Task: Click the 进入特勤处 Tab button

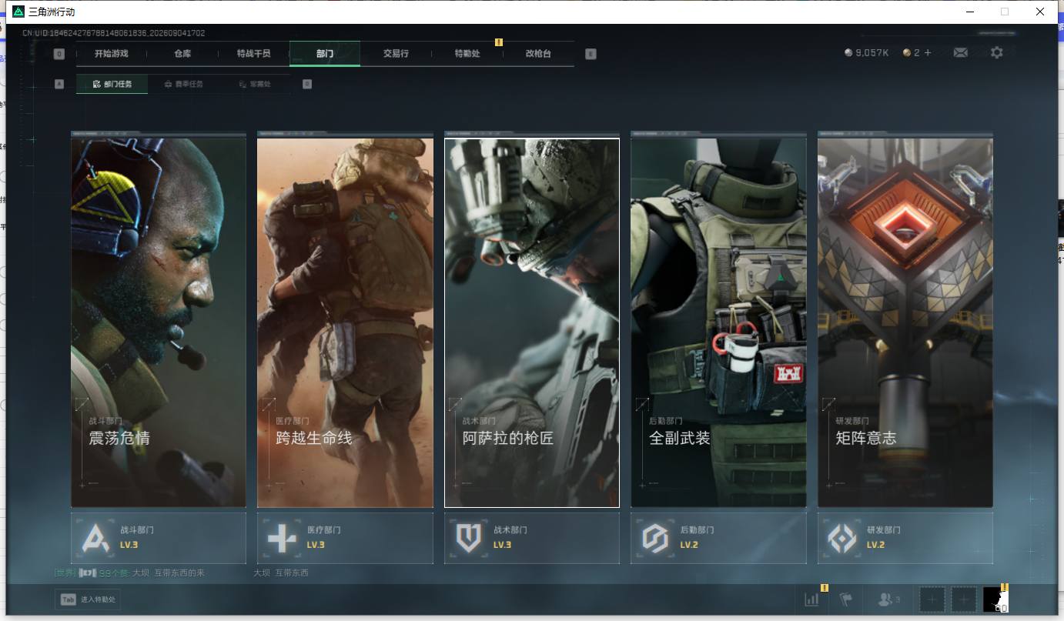Action: (88, 599)
